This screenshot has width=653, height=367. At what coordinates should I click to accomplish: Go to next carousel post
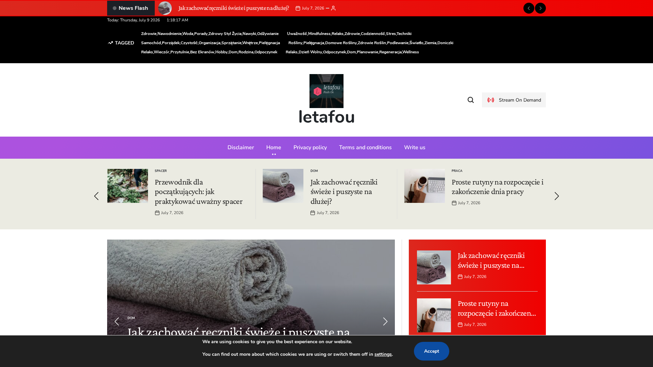coord(557,196)
